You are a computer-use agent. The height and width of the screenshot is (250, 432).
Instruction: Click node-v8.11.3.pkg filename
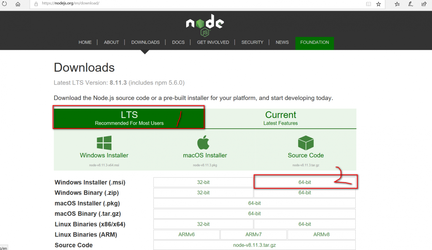[x=205, y=165]
